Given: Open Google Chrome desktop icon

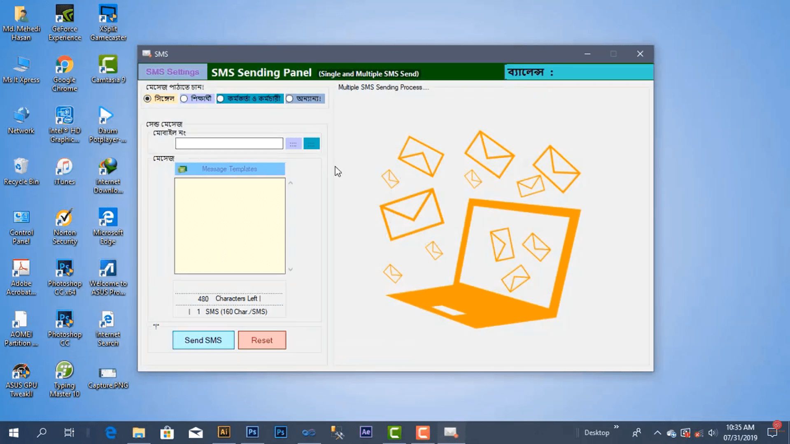Looking at the screenshot, I should 65,74.
